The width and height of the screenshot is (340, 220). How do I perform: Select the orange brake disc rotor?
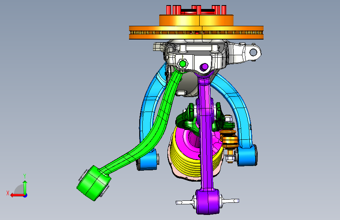click(x=196, y=33)
